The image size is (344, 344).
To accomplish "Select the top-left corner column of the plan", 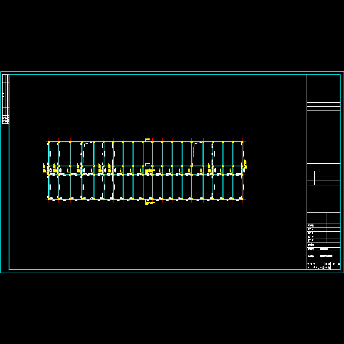I will (x=49, y=142).
